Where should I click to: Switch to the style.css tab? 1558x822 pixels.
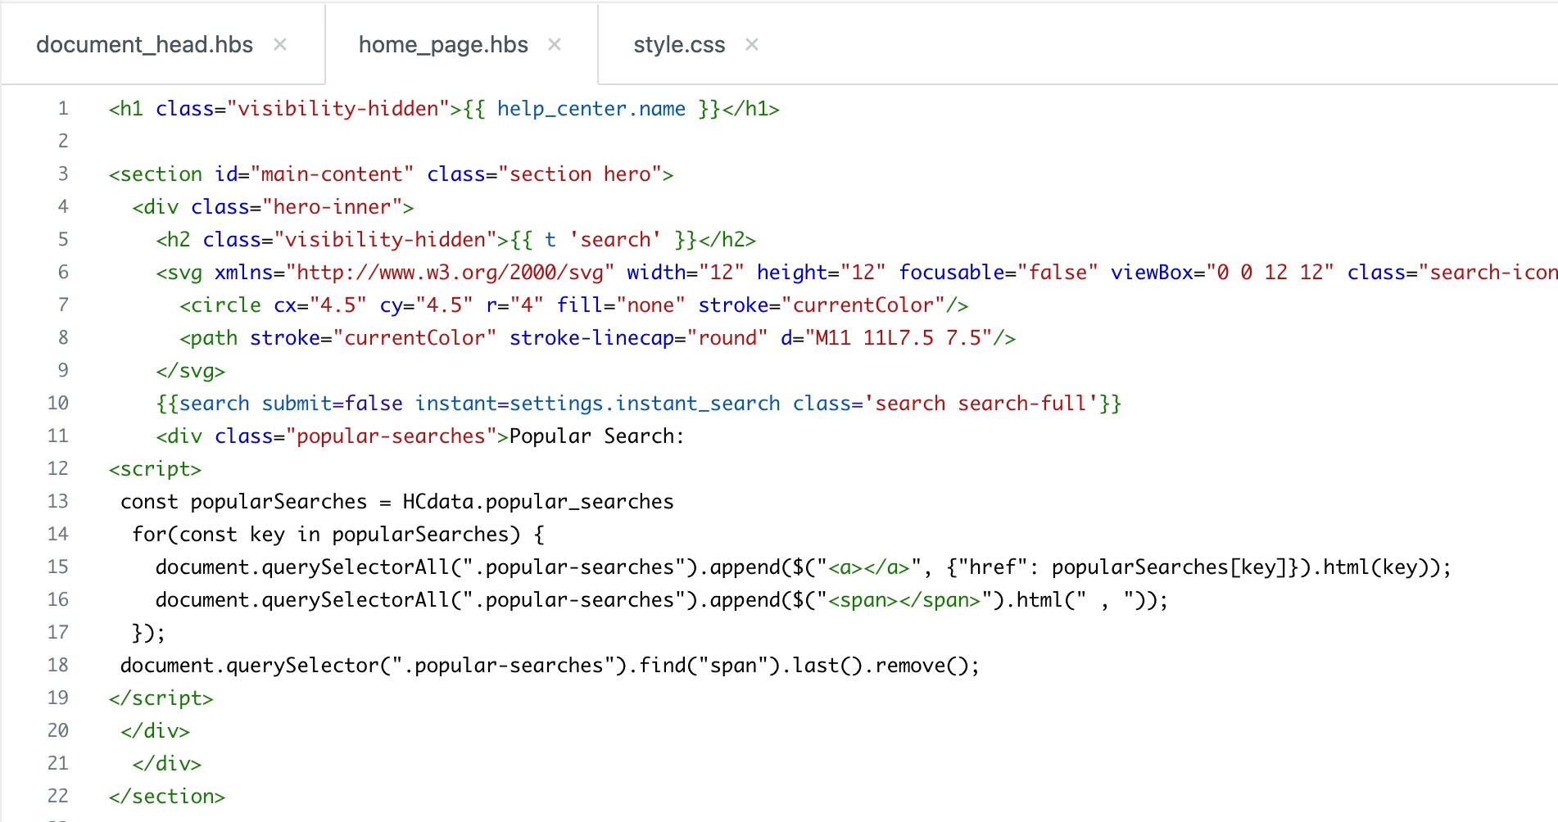[x=679, y=44]
